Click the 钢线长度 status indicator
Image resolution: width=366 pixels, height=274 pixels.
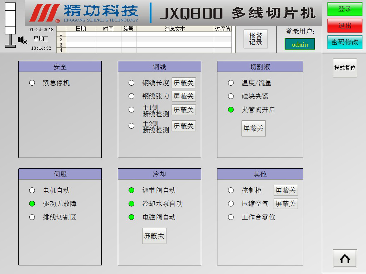coord(131,83)
